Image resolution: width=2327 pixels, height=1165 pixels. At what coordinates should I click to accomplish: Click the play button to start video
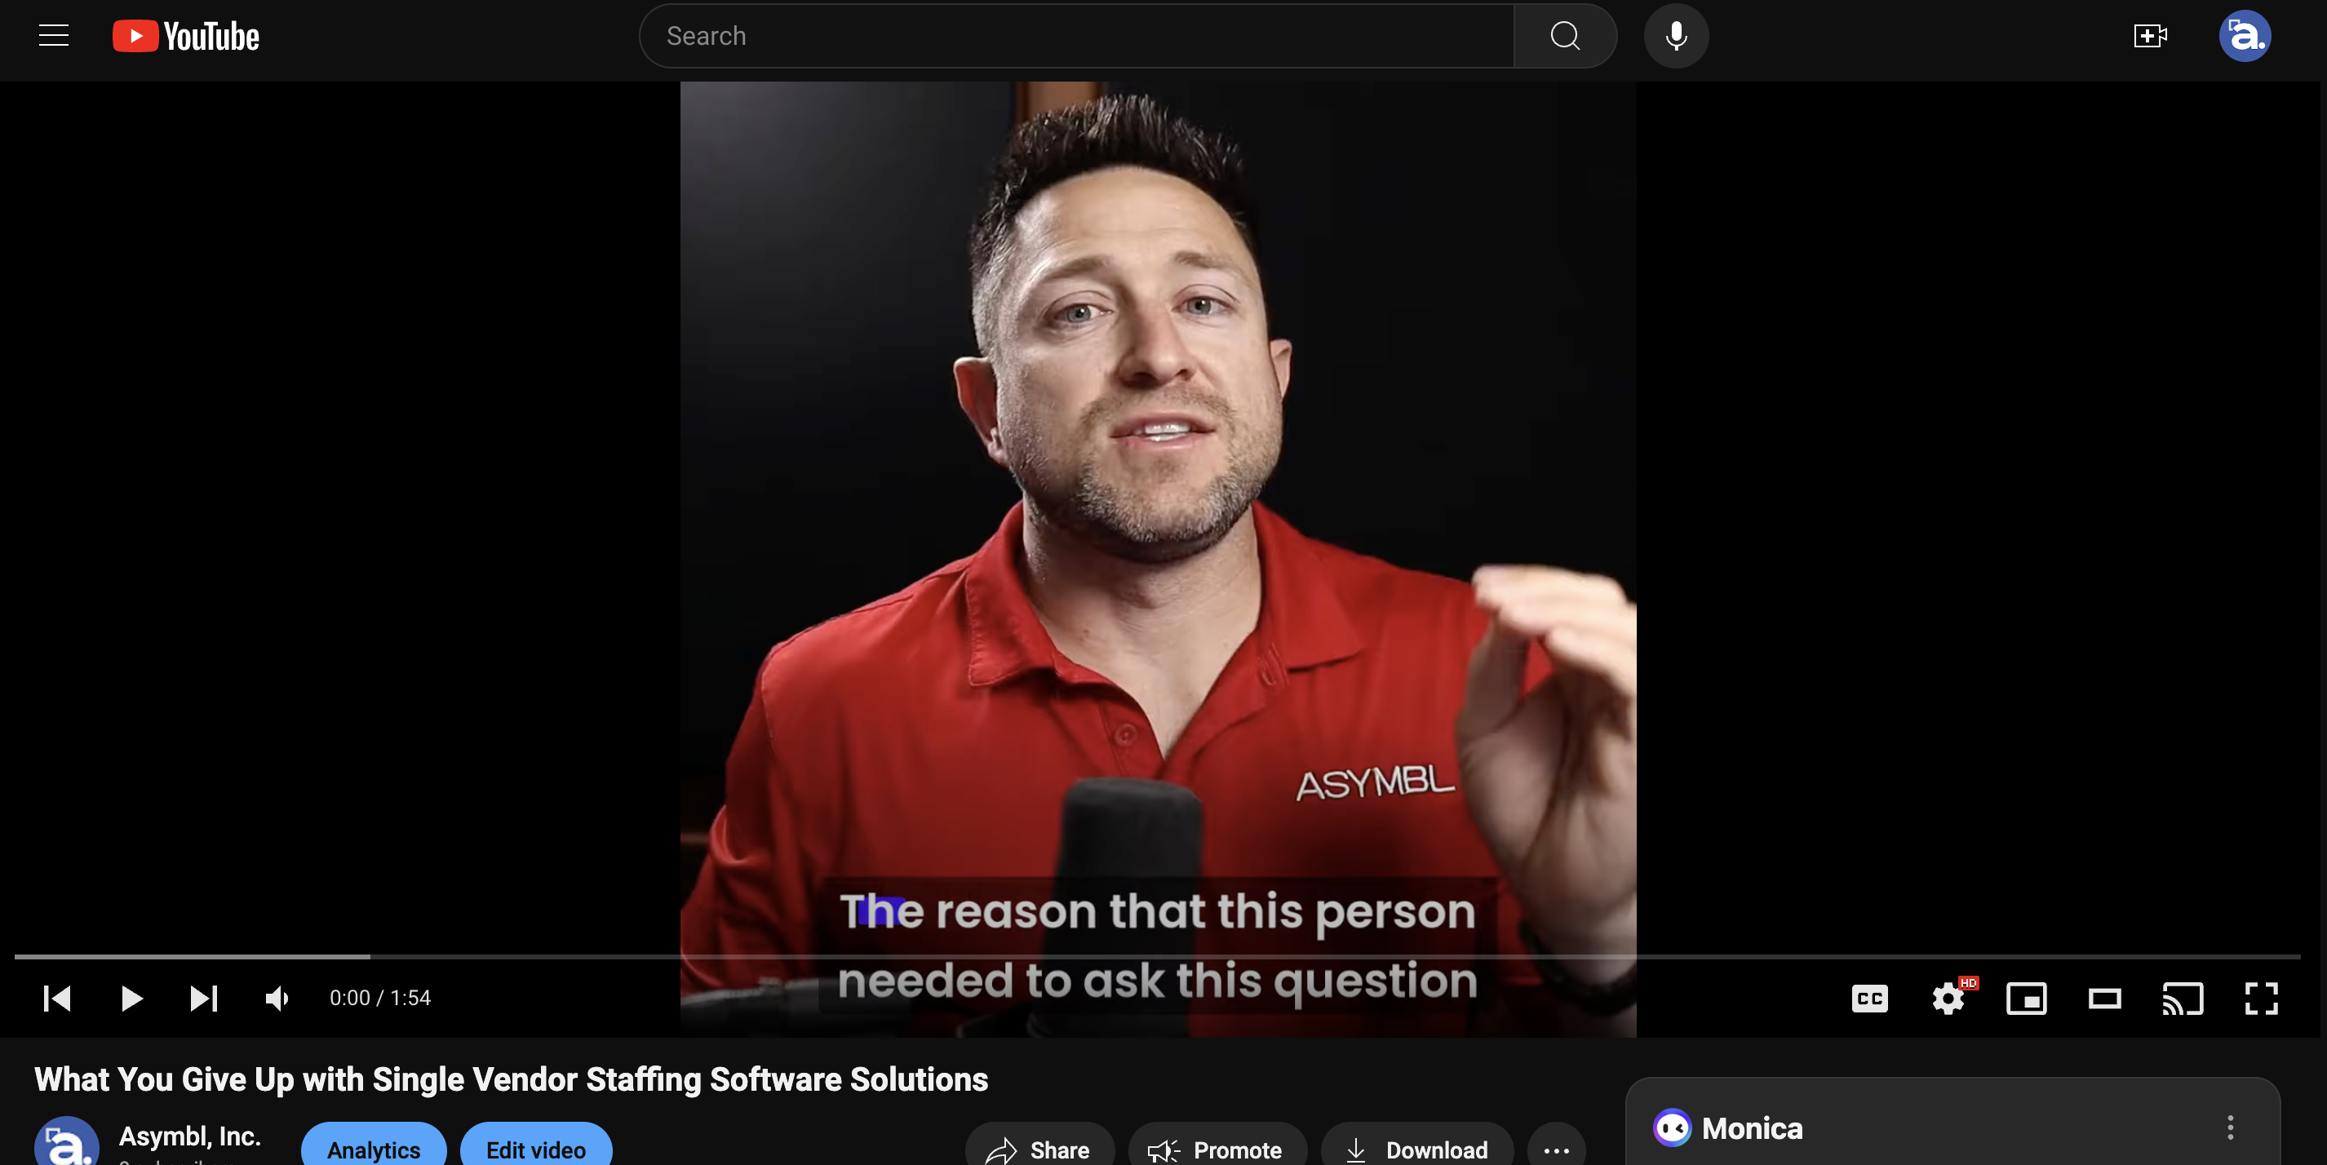(x=131, y=997)
